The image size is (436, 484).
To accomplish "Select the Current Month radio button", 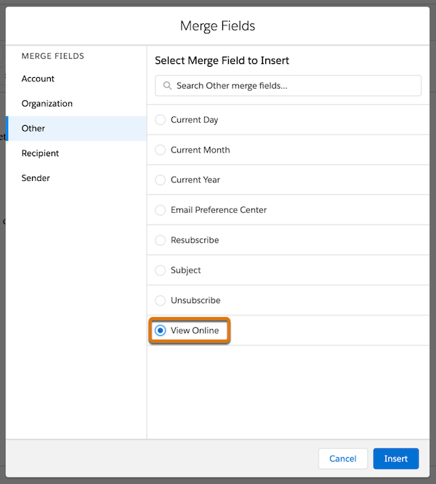I will point(160,150).
